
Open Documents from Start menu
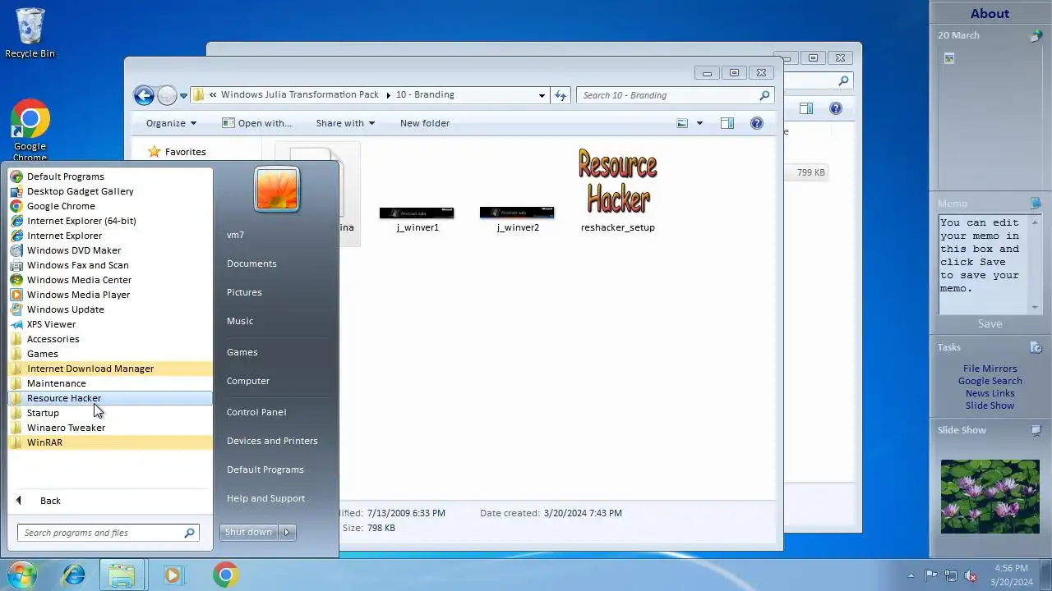(251, 263)
